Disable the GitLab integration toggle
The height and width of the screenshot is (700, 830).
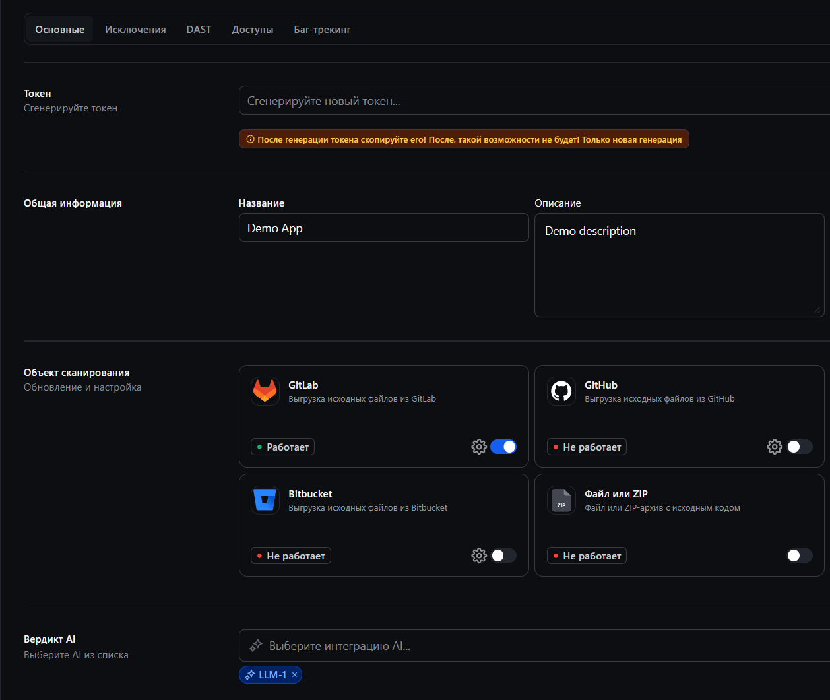(x=503, y=447)
